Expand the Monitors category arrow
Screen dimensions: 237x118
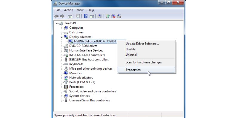click(61, 73)
